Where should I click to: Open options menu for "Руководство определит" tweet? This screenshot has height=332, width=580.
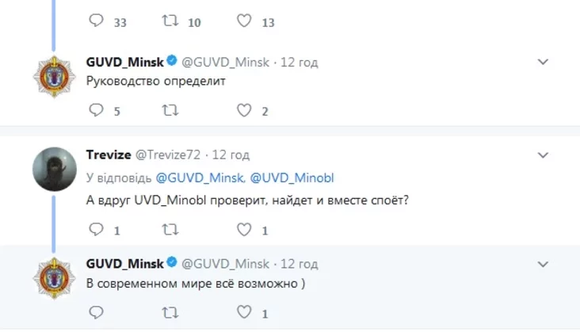coord(543,62)
